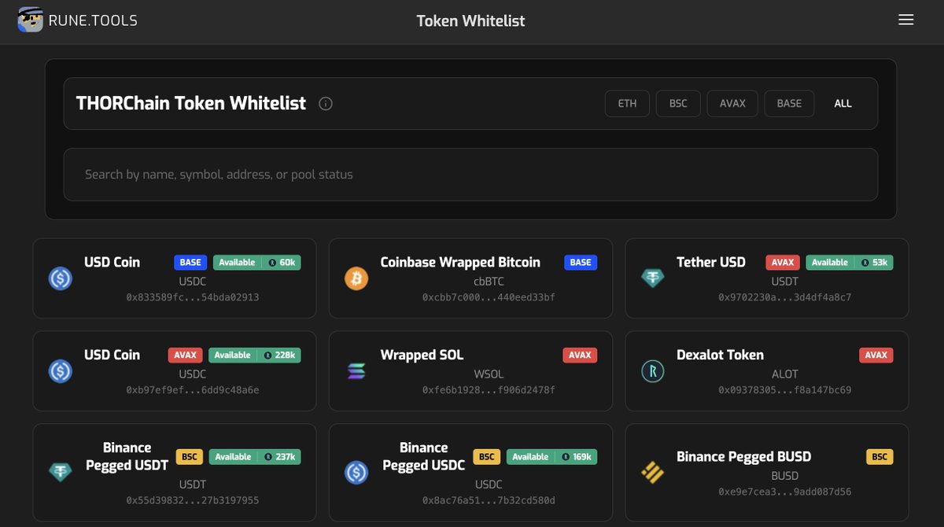The height and width of the screenshot is (527, 944).
Task: Click the BASE badge on USD Coin card
Action: 190,263
